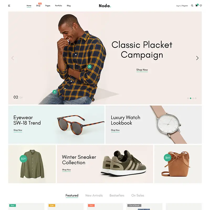This screenshot has width=210, height=210.
Task: Click the plus hotspot on the jeans
Action: tap(55, 92)
